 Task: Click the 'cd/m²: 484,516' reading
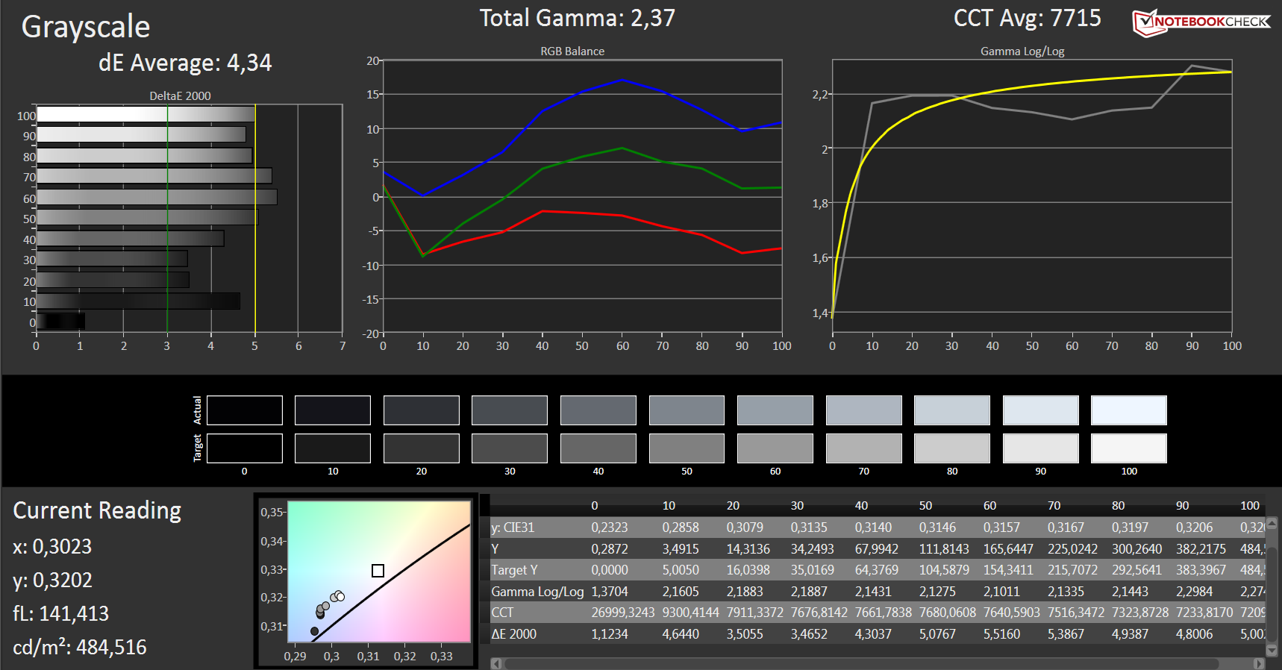pos(80,647)
